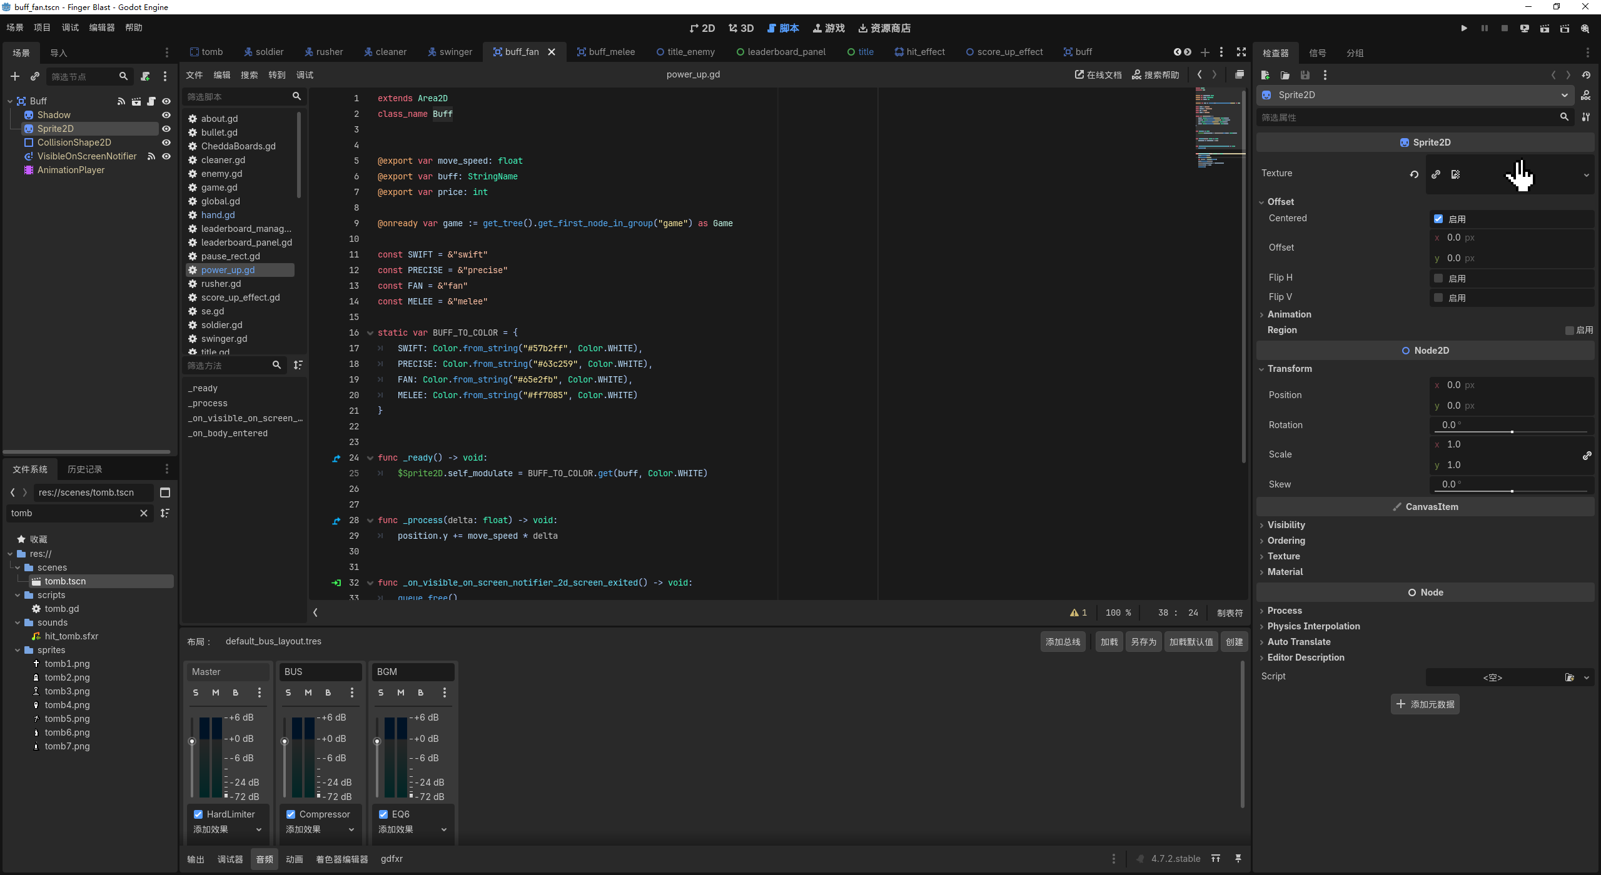Switch to the 信号 tab in inspector dock

point(1318,53)
